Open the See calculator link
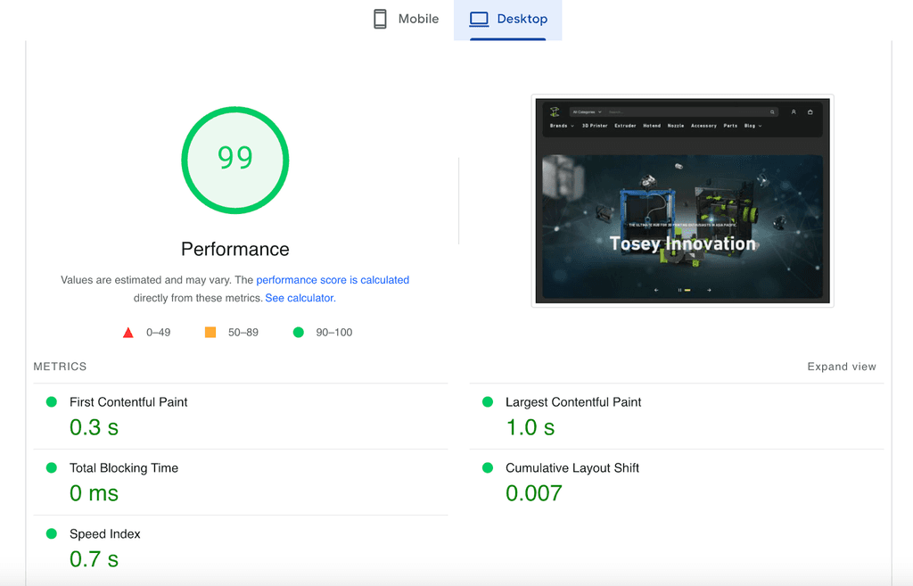This screenshot has width=913, height=586. tap(300, 298)
